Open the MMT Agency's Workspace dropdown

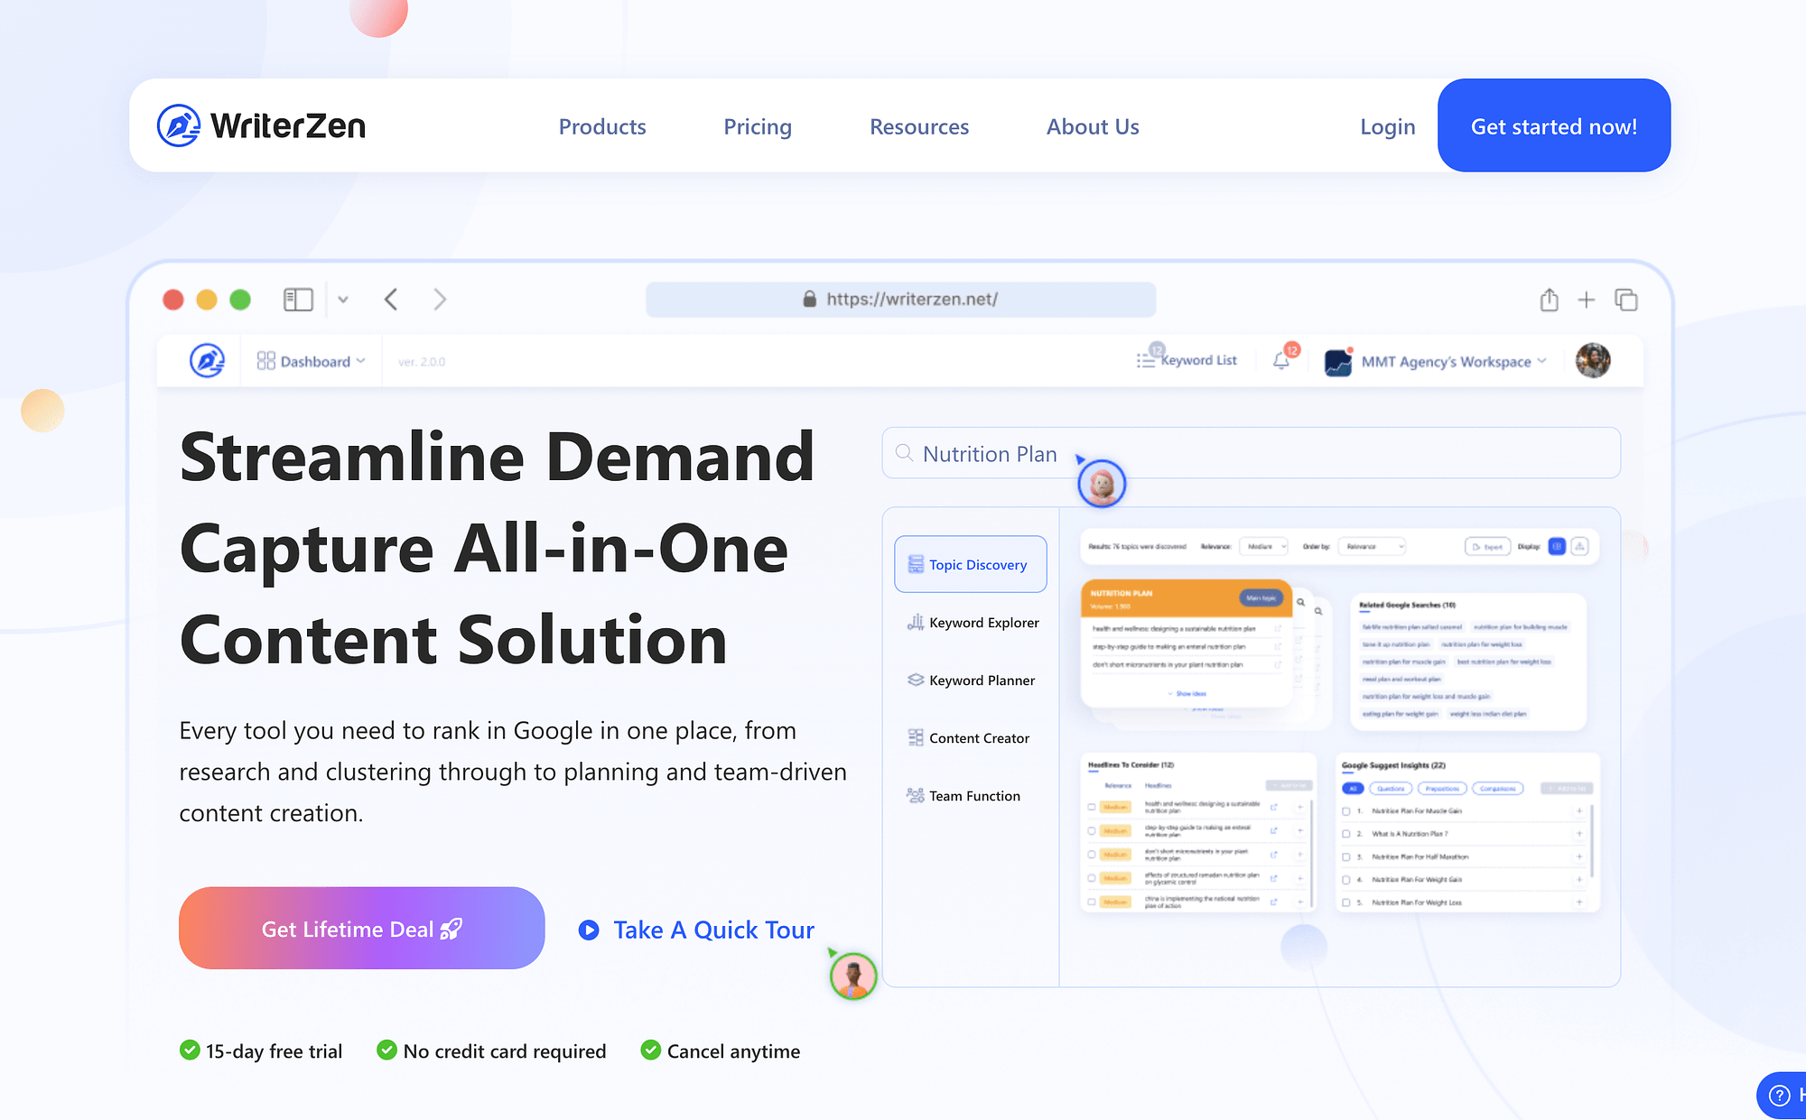(x=1454, y=361)
